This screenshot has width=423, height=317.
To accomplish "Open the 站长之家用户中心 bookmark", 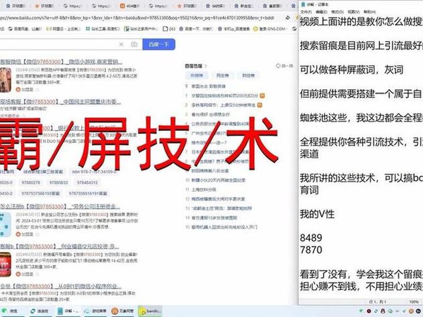I will pyautogui.click(x=141, y=29).
